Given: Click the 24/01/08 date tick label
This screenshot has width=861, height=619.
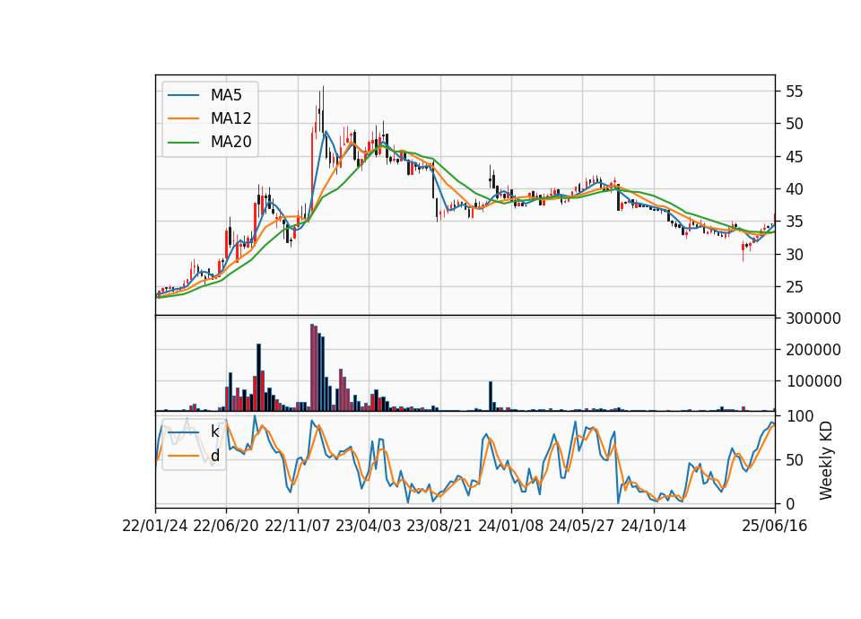Looking at the screenshot, I should point(510,526).
